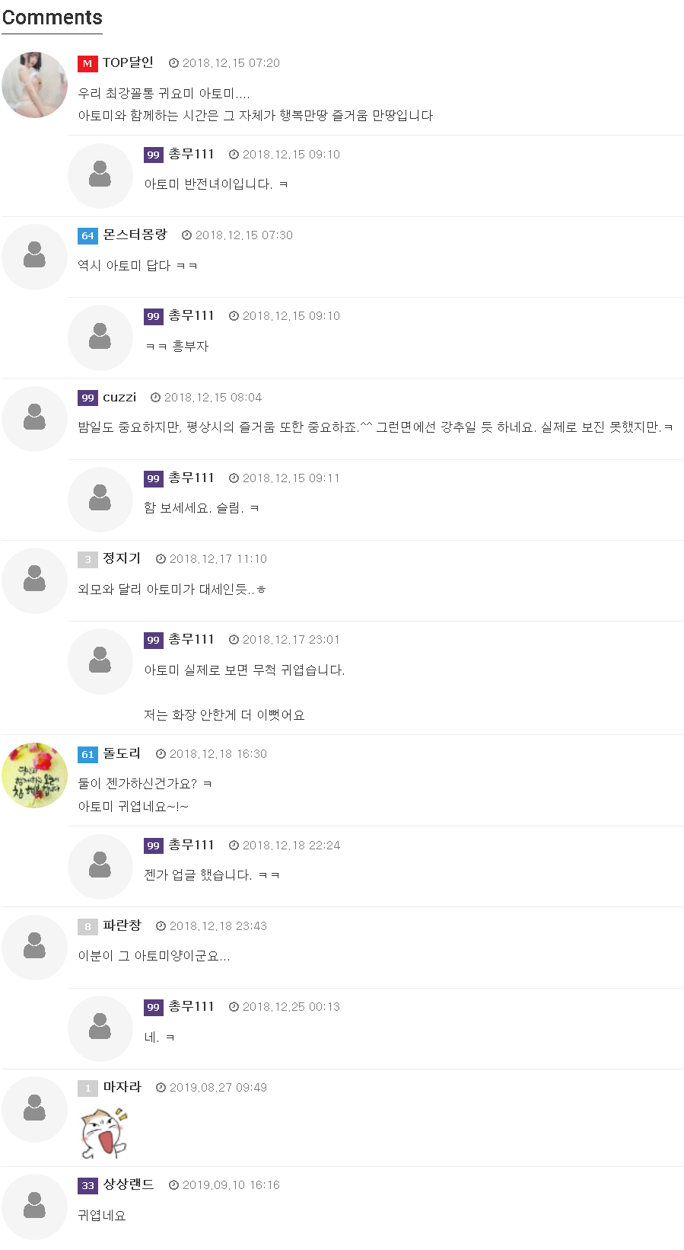This screenshot has width=684, height=1250.
Task: Click the Comments heading tab
Action: (x=52, y=18)
